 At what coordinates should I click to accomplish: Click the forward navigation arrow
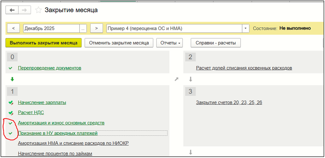click(x=24, y=10)
